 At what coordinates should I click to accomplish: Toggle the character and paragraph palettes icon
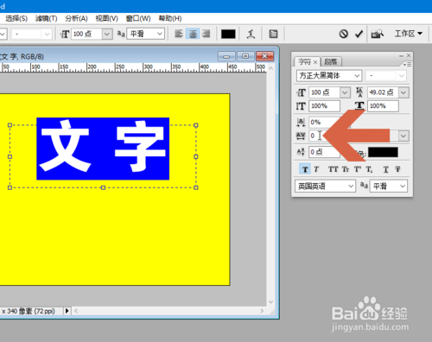point(273,34)
